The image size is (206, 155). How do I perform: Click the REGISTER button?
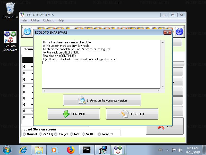click(x=132, y=114)
